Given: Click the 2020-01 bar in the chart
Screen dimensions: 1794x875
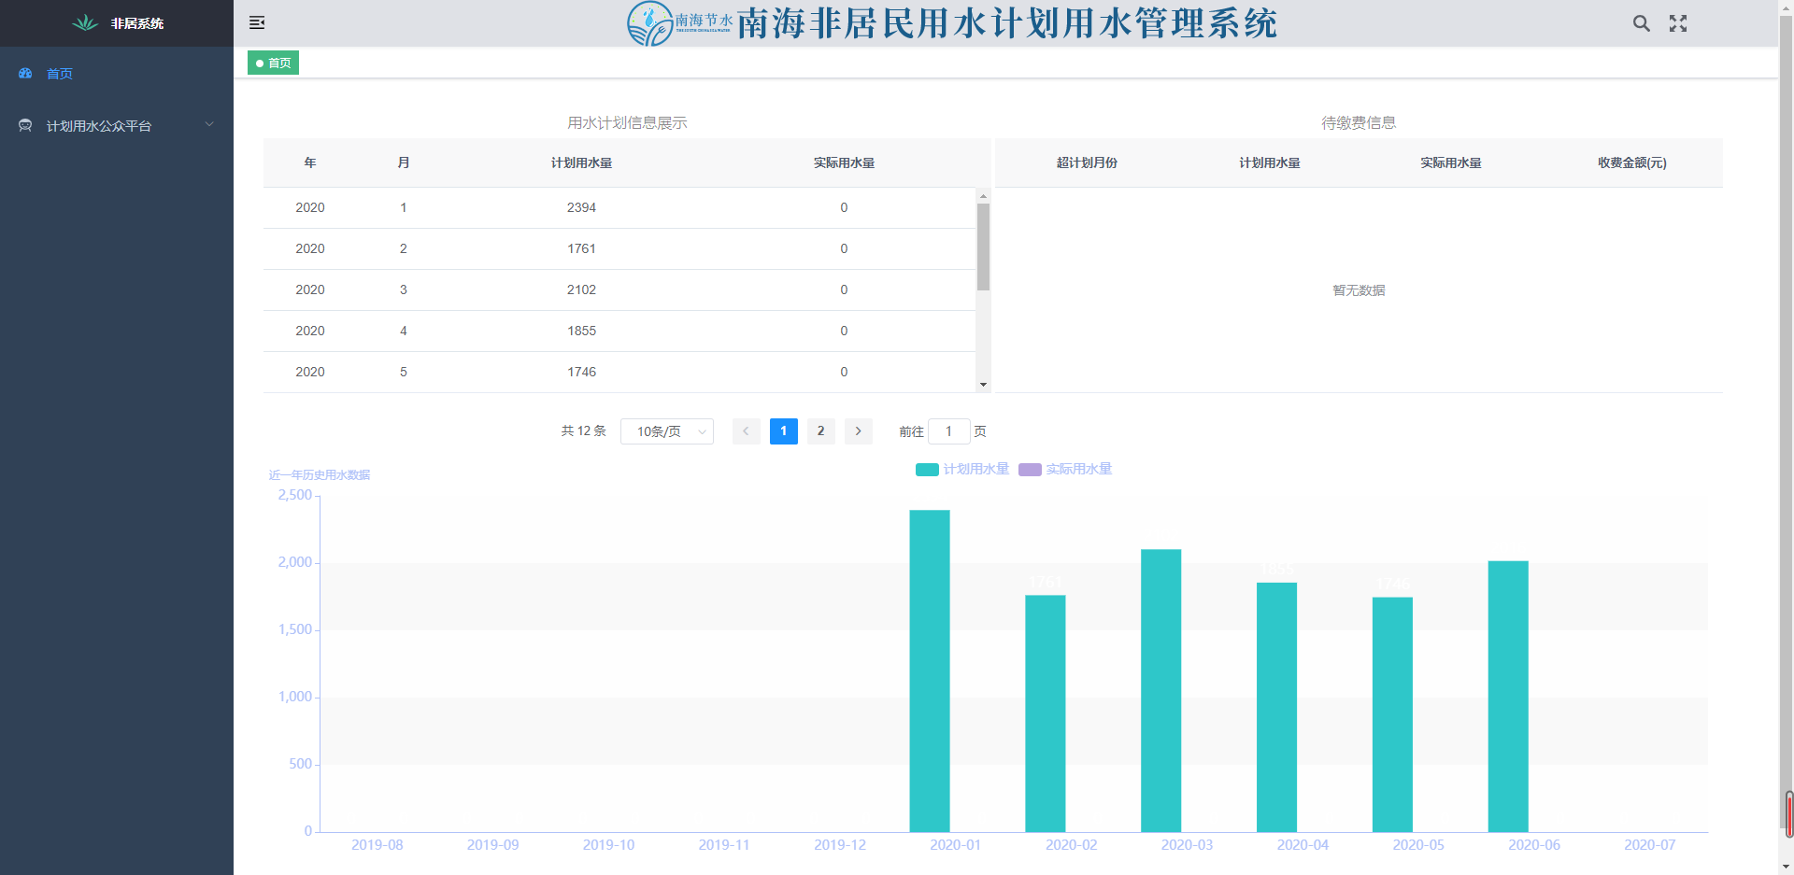Looking at the screenshot, I should (x=930, y=670).
